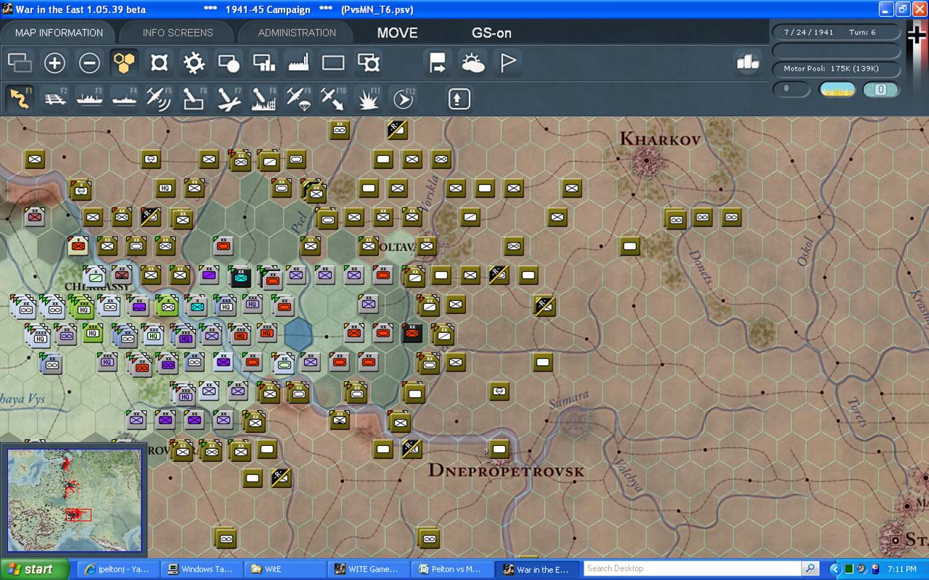Screen dimensions: 929x580
Task: Open the switch-map-view overlapping windows icon
Action: pyautogui.click(x=20, y=63)
